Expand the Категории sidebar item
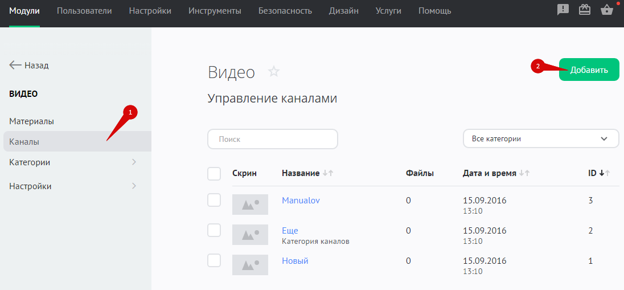624x290 pixels. pyautogui.click(x=134, y=162)
